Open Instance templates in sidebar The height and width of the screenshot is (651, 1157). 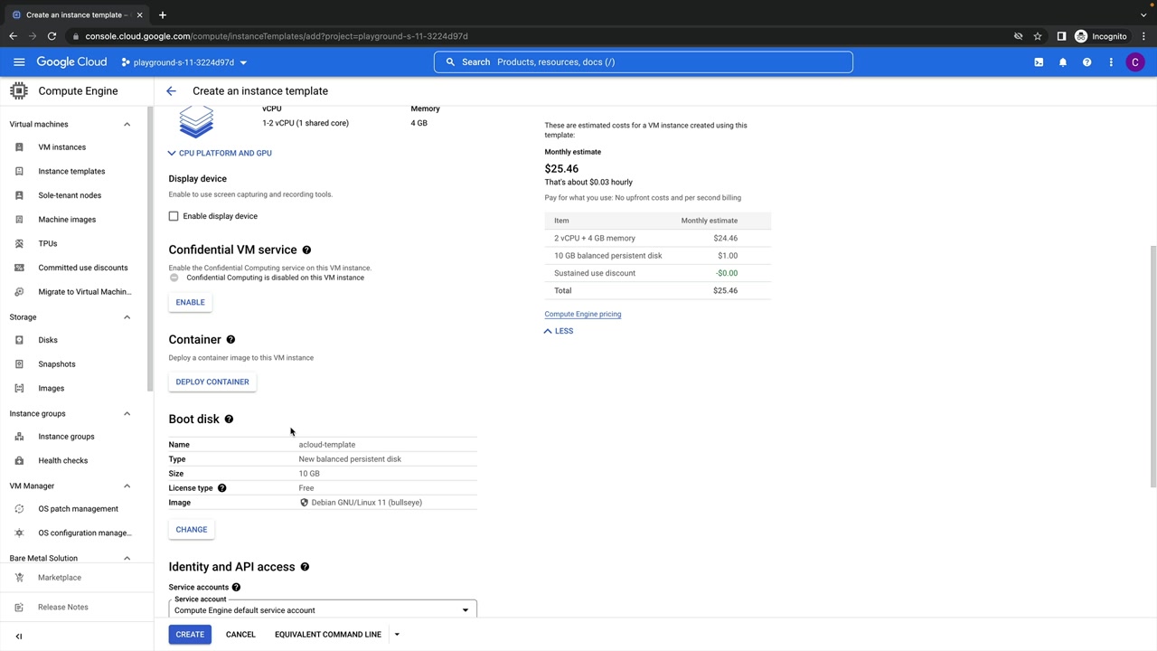tap(71, 172)
